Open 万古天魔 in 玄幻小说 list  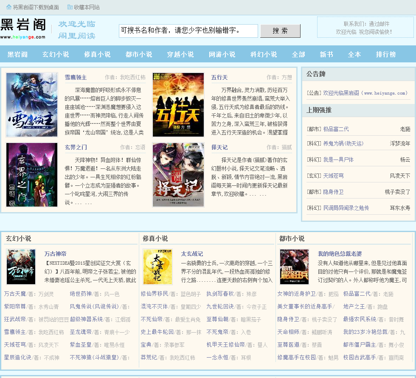coord(15,294)
